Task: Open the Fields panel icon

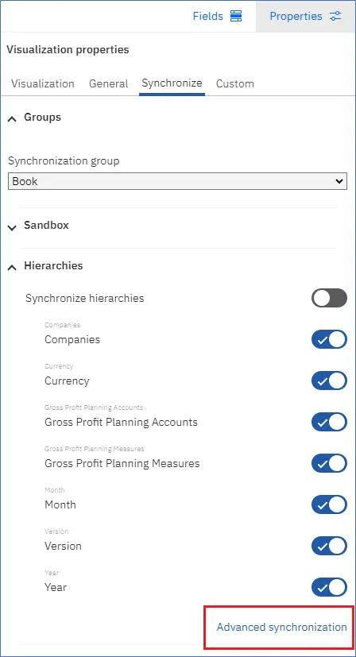Action: click(236, 17)
